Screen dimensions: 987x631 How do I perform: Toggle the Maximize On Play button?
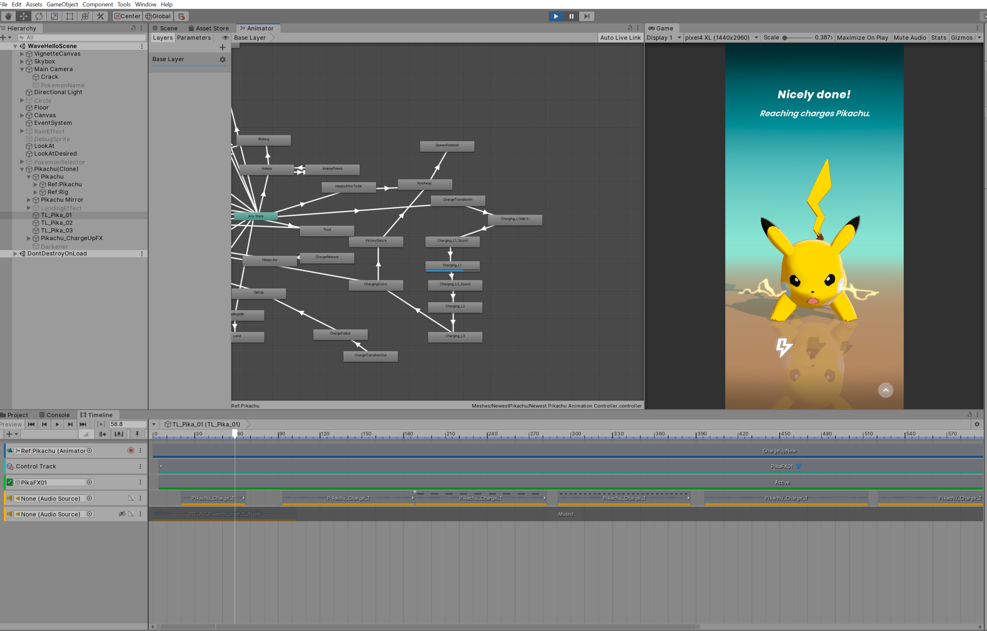pos(862,38)
